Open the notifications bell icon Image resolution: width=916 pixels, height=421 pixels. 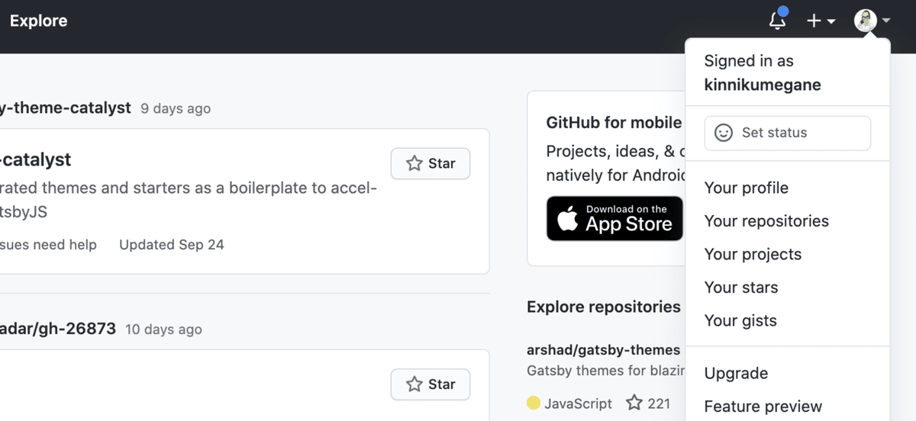(x=777, y=21)
